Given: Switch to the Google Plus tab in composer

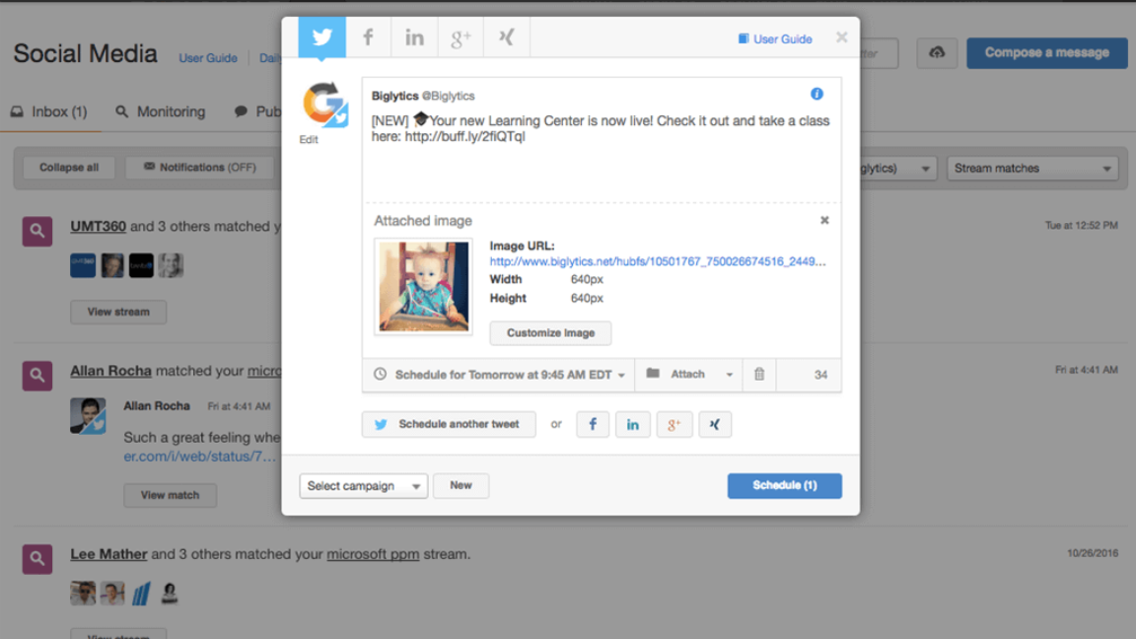Looking at the screenshot, I should click(x=461, y=36).
